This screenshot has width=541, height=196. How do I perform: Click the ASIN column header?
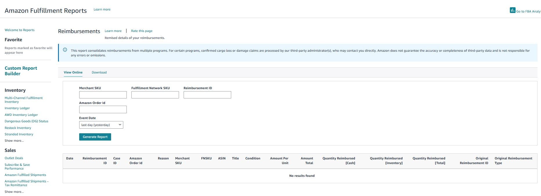[x=222, y=158]
